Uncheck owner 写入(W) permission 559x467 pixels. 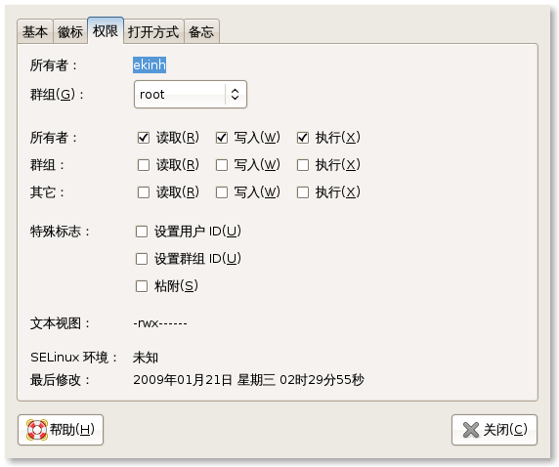tap(222, 138)
